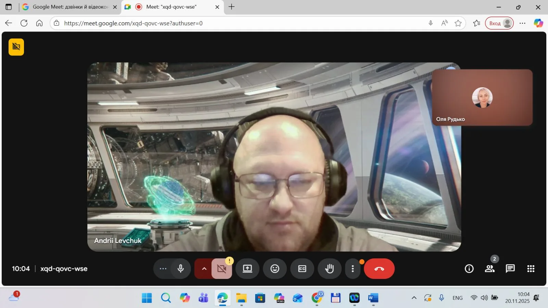Select Оля Рудько participant tile
Viewport: 548px width, 308px height.
tap(482, 98)
